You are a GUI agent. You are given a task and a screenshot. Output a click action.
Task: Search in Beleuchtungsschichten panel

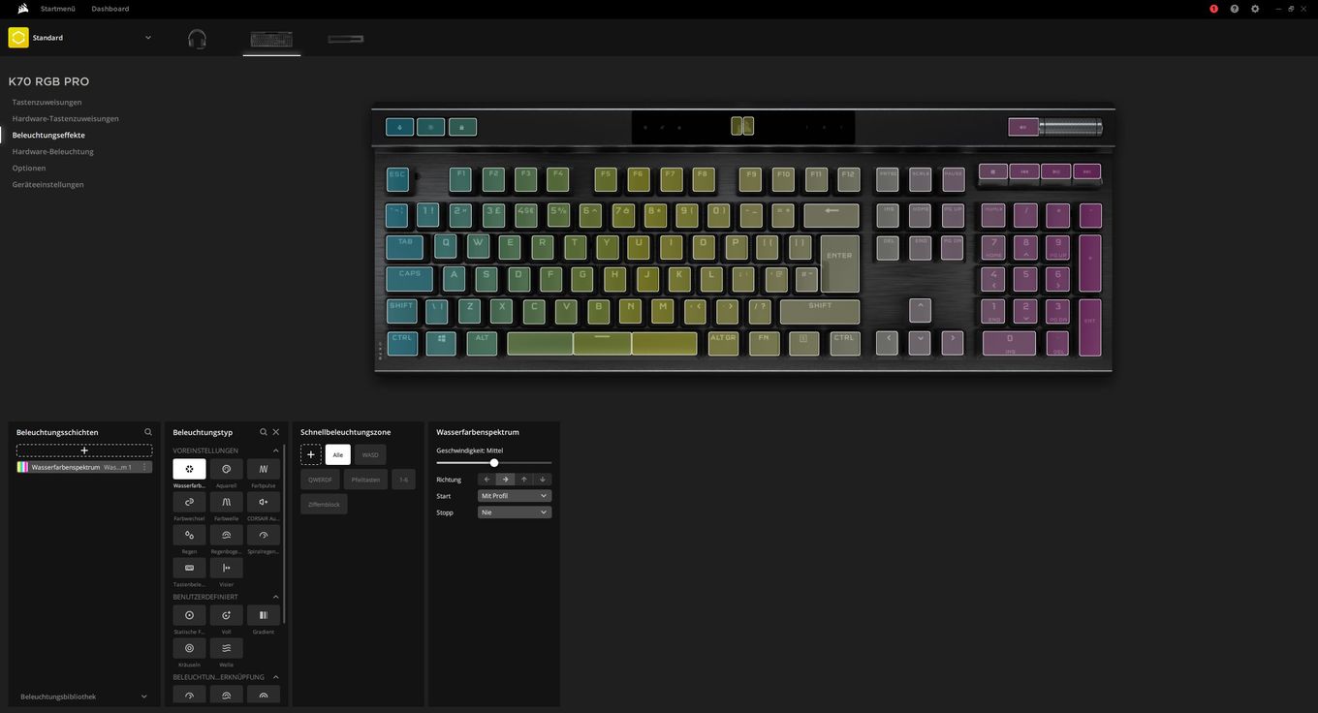click(148, 432)
